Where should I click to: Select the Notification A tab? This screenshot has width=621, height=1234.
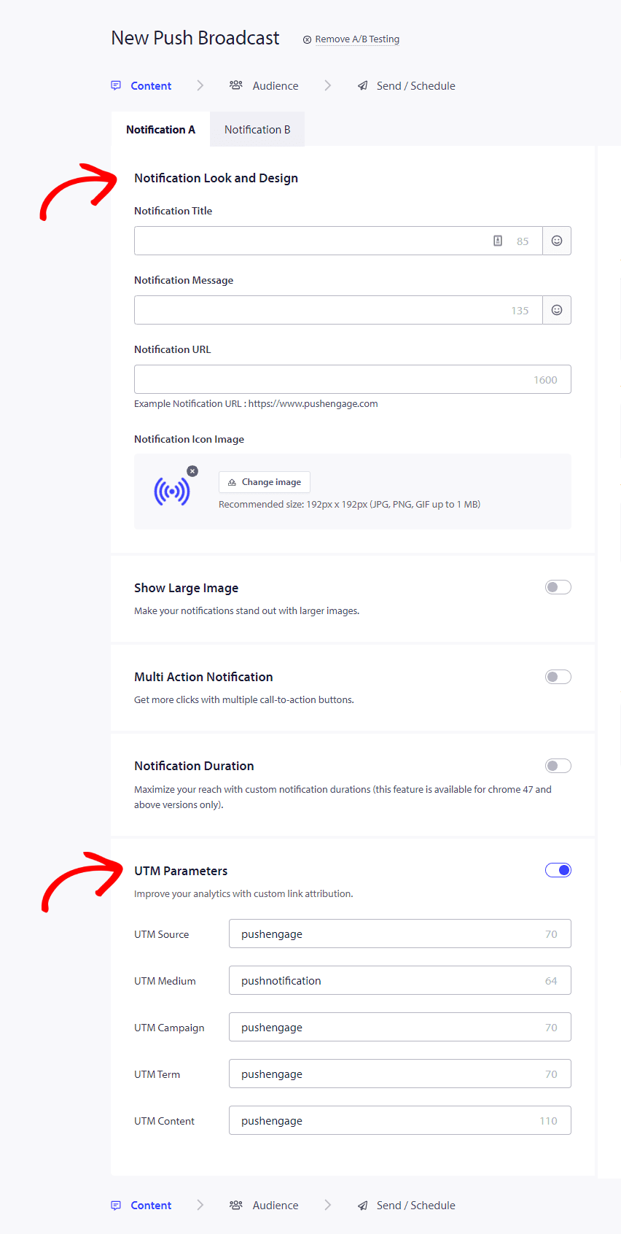click(160, 129)
